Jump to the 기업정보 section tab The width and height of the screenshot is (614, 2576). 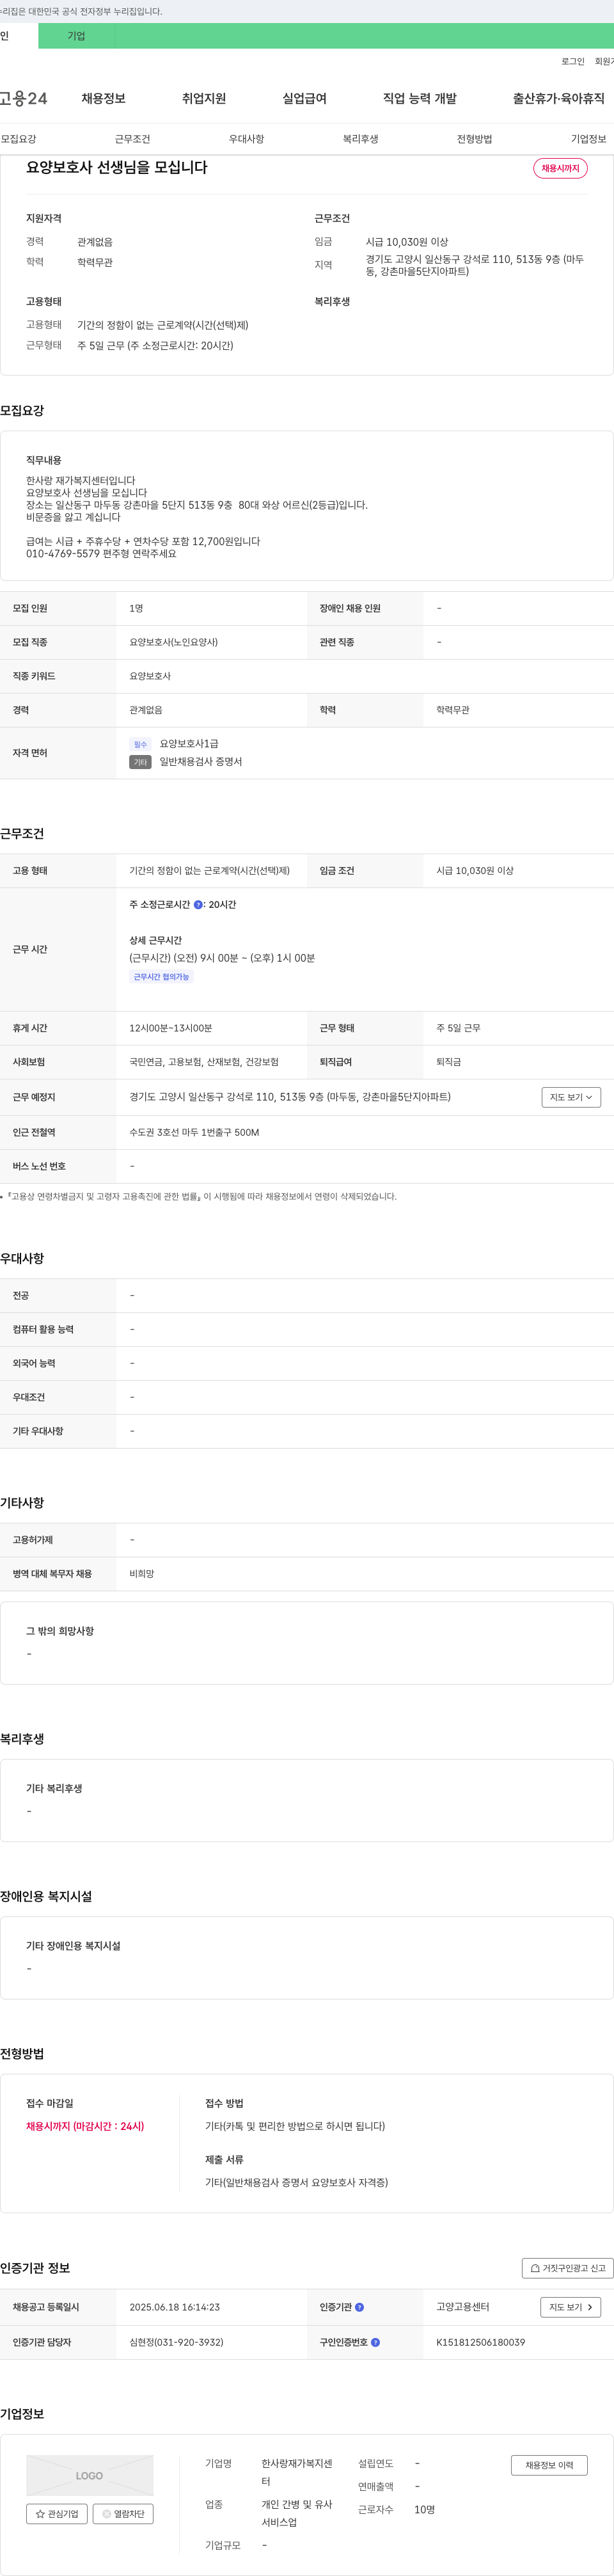588,139
